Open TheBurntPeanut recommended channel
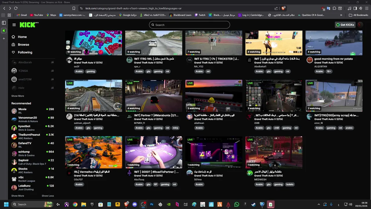371x209 pixels. pos(32,136)
